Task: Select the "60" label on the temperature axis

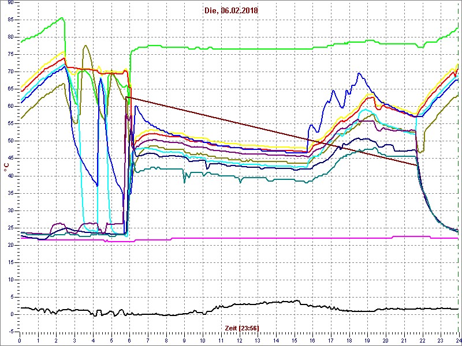Action: 11,107
